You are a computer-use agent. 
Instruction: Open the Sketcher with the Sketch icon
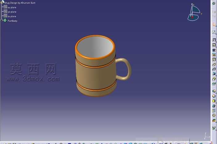coord(214,32)
